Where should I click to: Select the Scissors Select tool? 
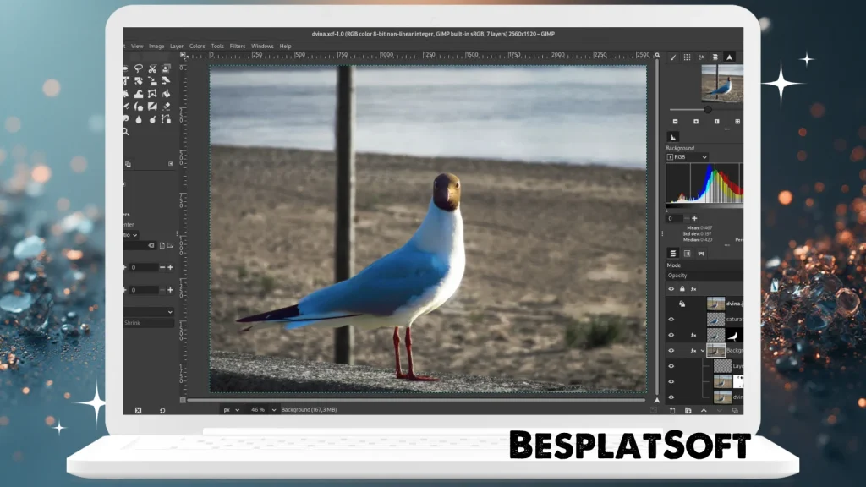(152, 69)
